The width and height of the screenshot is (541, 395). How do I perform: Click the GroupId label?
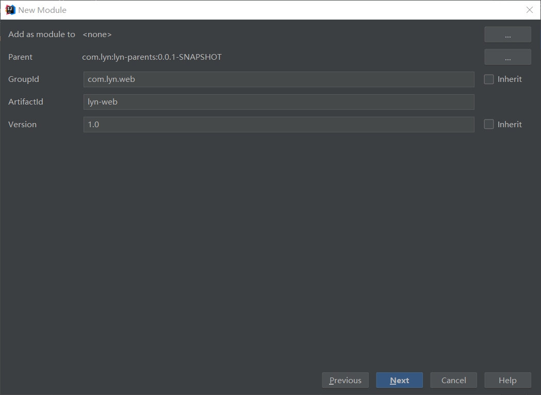[x=23, y=79]
